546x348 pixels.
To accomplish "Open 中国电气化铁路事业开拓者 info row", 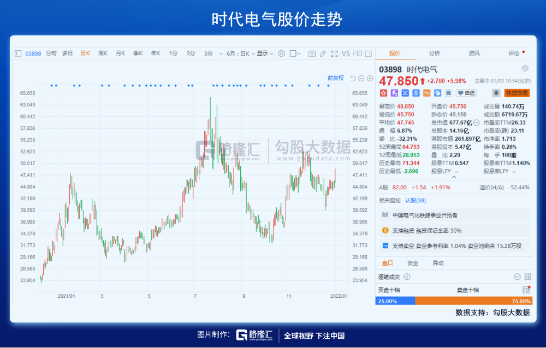I will point(454,215).
